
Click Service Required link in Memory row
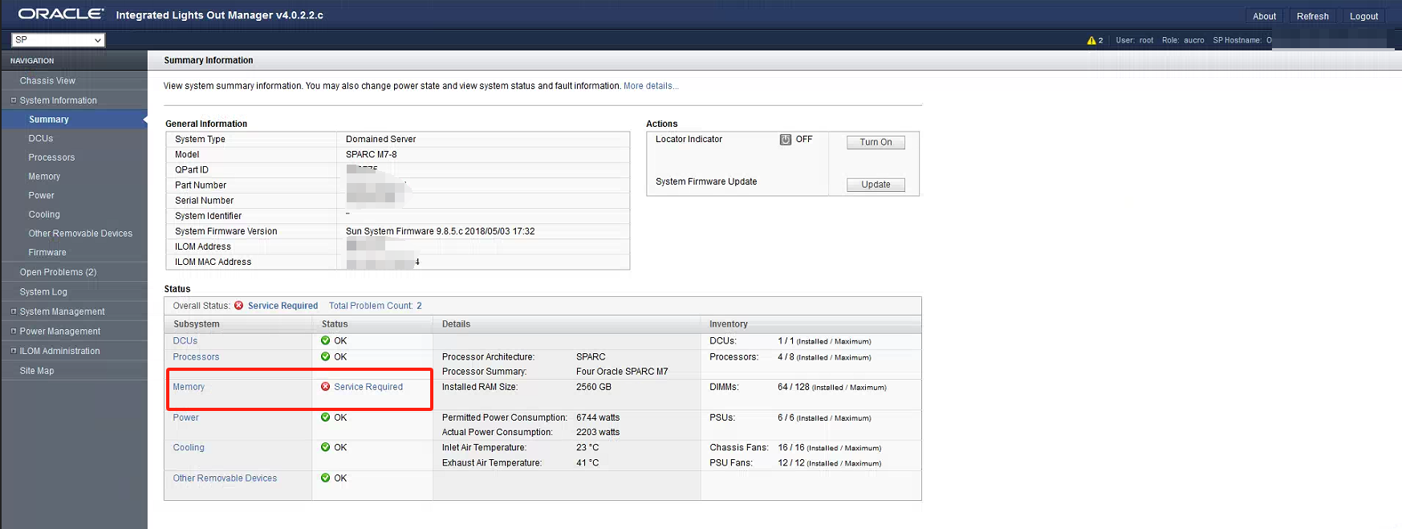pos(368,387)
